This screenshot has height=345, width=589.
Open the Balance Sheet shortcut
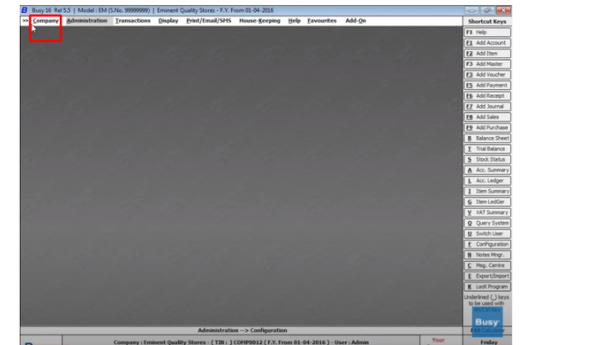[487, 139]
